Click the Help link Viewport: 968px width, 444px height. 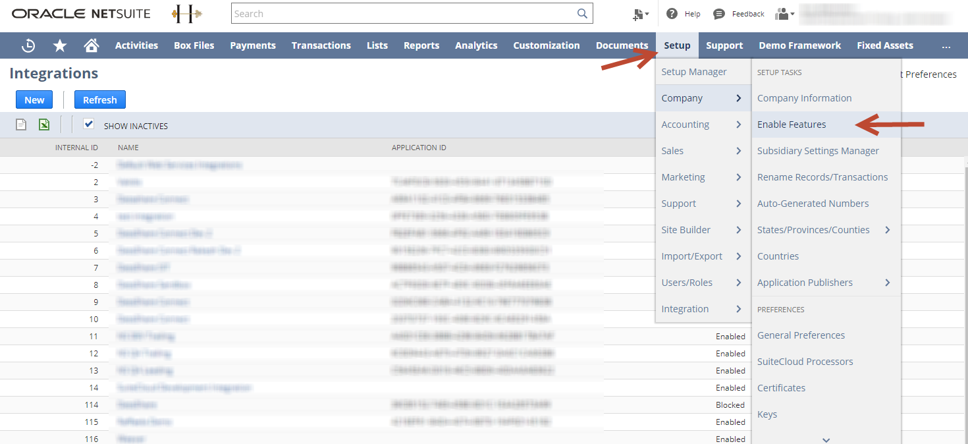693,14
